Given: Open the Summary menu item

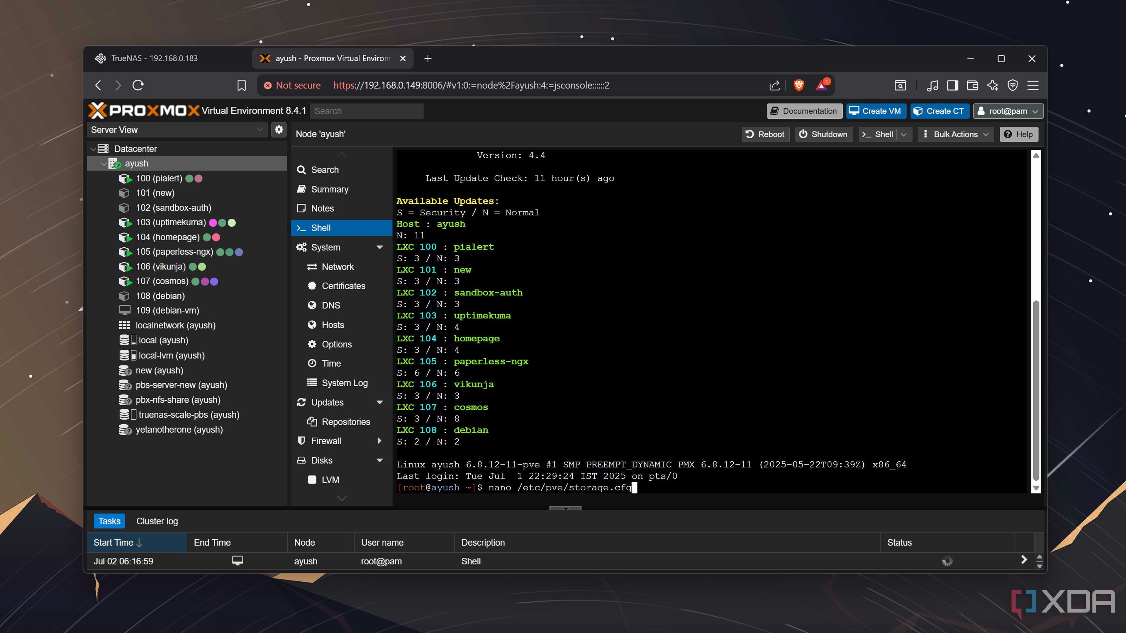Looking at the screenshot, I should coord(341,189).
